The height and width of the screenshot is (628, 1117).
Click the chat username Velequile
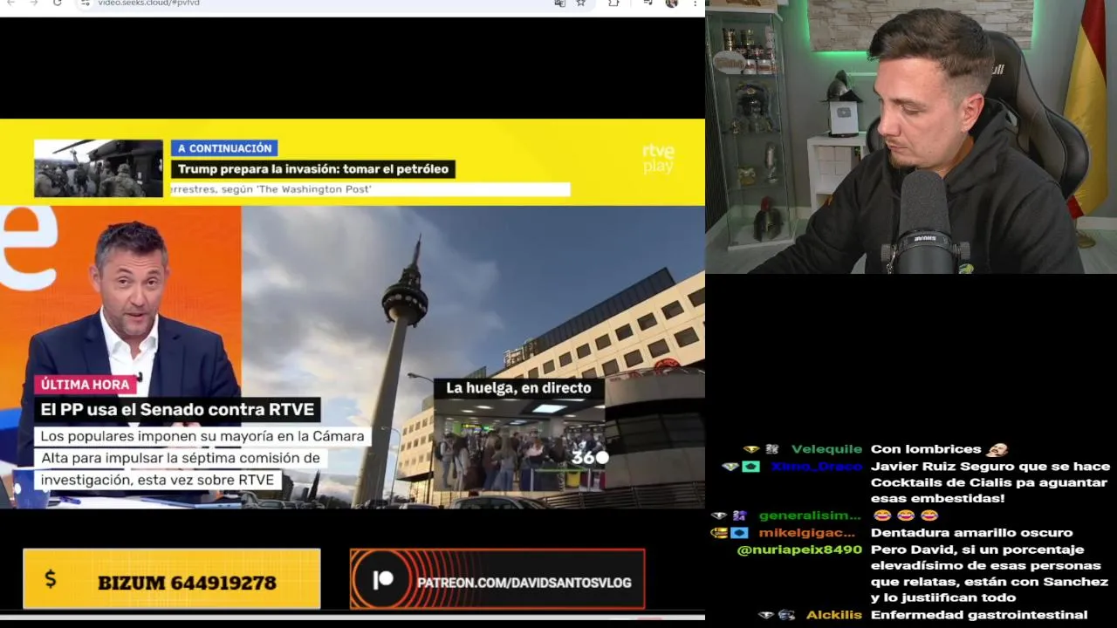[x=826, y=449]
